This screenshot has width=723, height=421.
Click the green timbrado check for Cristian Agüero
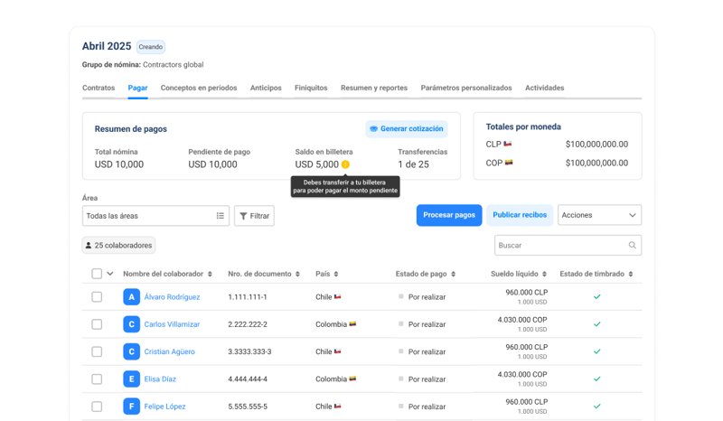tap(597, 351)
